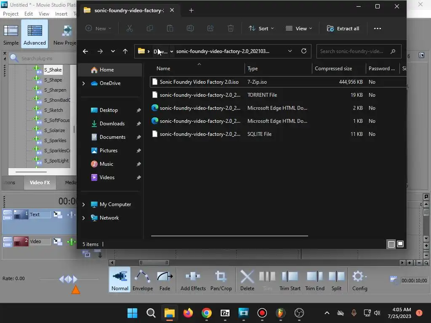Open the View menu in Movie Studio
Image resolution: width=431 pixels, height=323 pixels.
[x=44, y=14]
